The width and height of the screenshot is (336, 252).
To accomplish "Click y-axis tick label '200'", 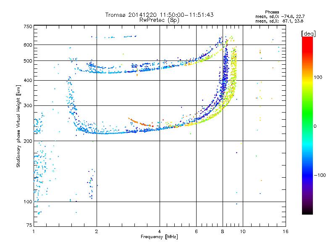I will click(x=28, y=141).
